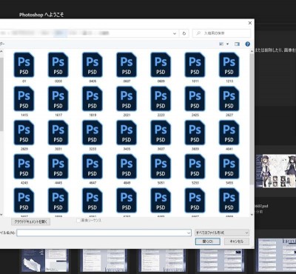The image size is (296, 274).
Task: Select the PSD file named 4243
Action: [x=24, y=169]
